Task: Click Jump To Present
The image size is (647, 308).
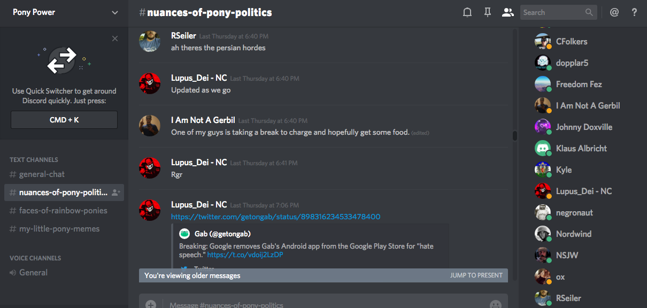Action: [476, 275]
